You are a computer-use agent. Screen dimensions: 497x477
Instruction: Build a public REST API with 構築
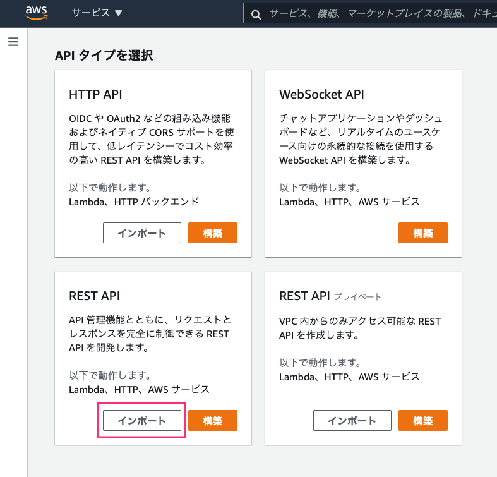coord(213,421)
